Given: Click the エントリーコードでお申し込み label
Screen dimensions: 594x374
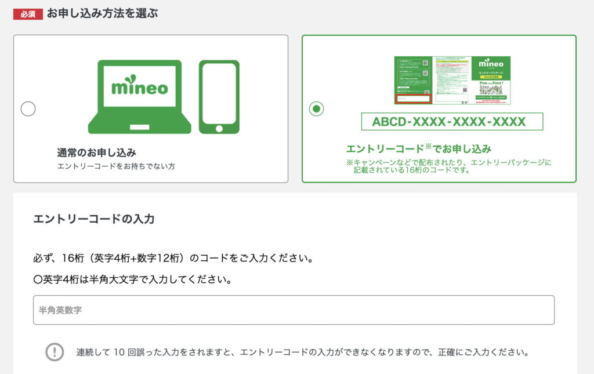Looking at the screenshot, I should click(419, 148).
